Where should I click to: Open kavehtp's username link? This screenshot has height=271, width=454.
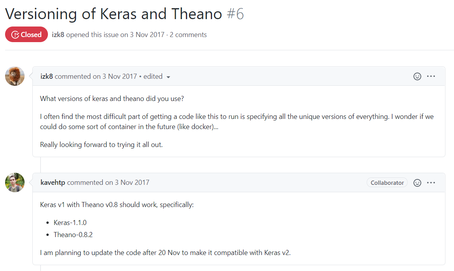pos(53,182)
